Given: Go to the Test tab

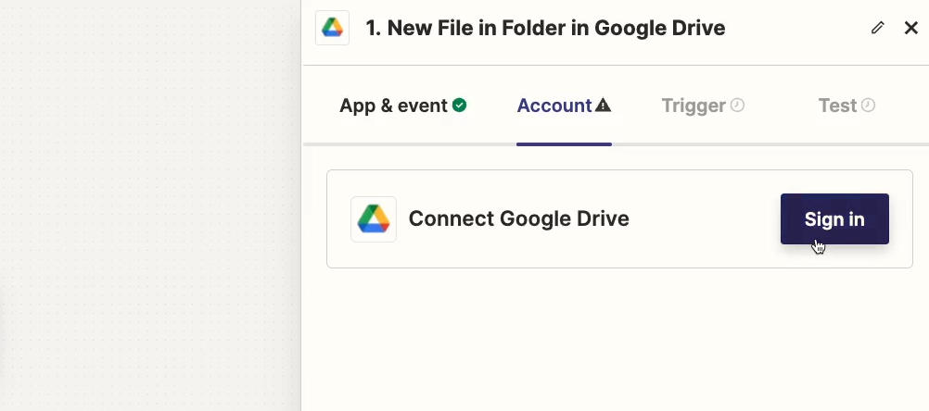Looking at the screenshot, I should [x=846, y=106].
